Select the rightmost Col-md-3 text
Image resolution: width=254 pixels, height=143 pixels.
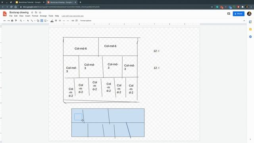pos(129,67)
